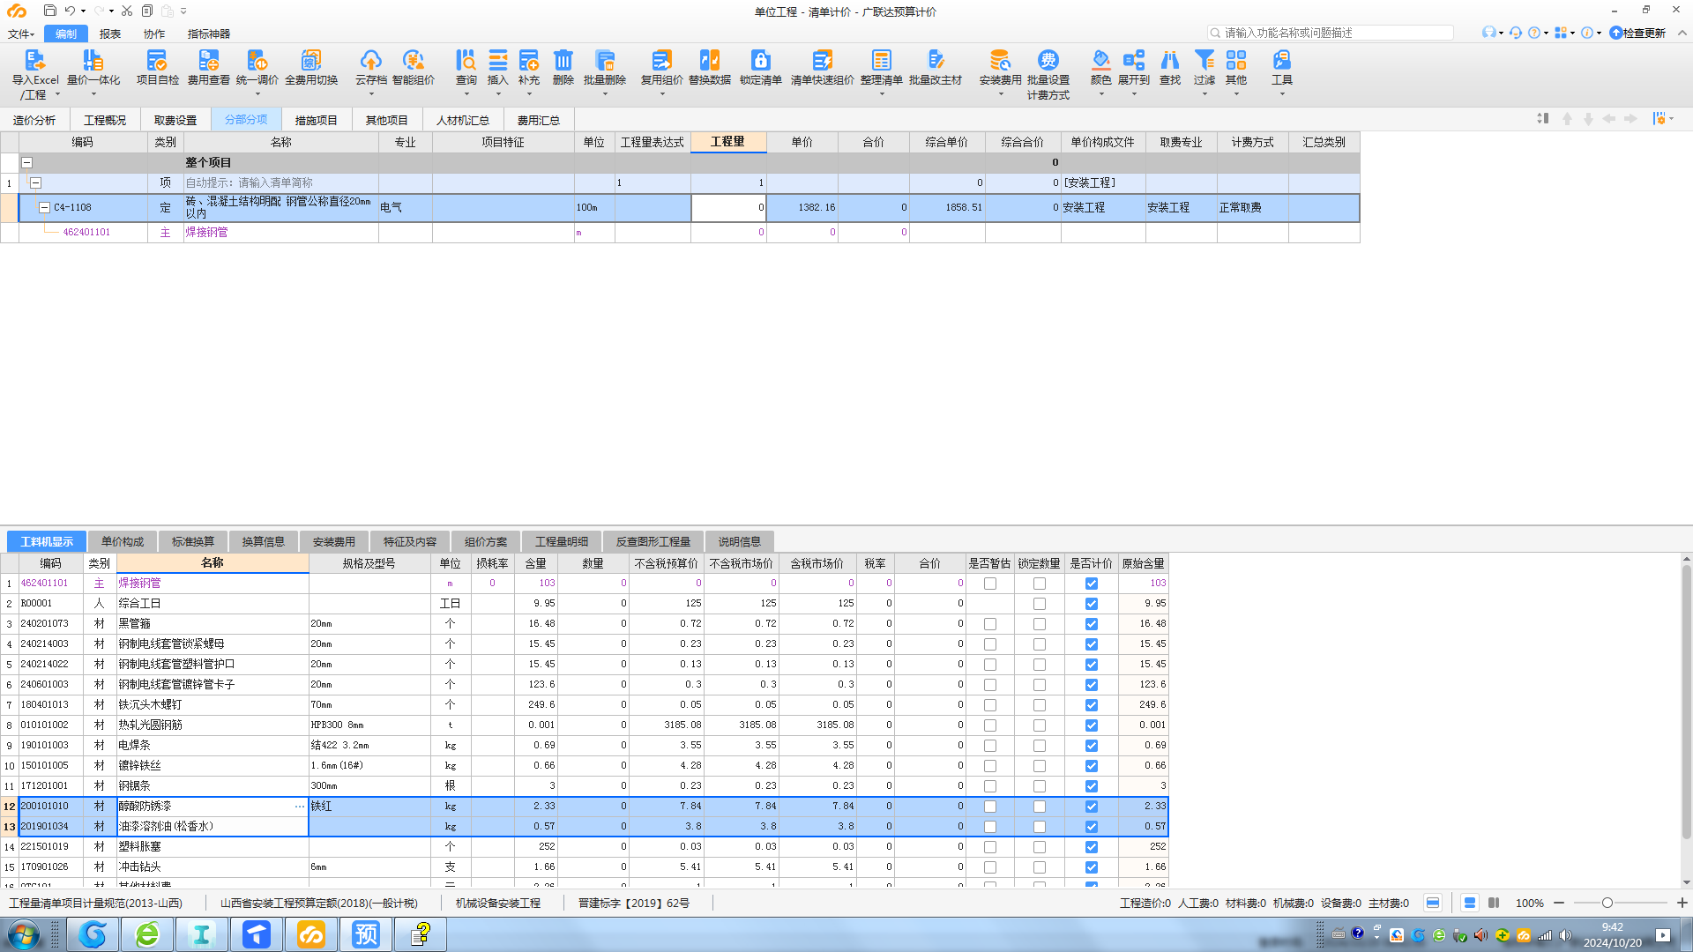The width and height of the screenshot is (1693, 952).
Task: Click zoom in plus button
Action: (x=1682, y=903)
